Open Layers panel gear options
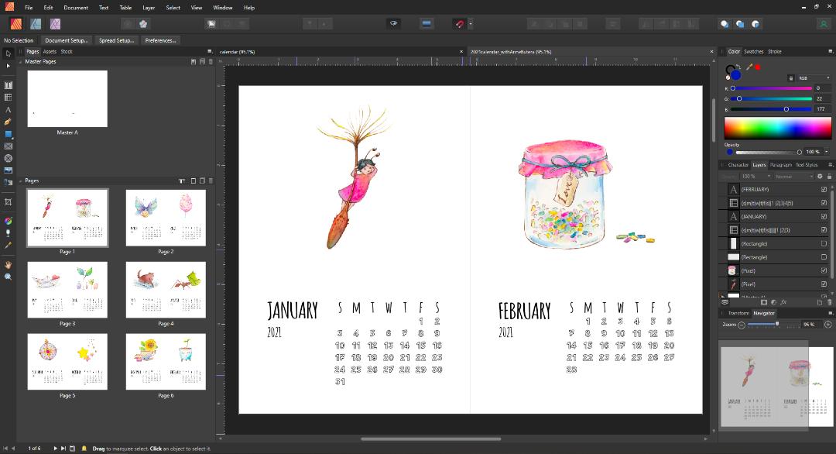Screen dimensions: 836x454 820,177
